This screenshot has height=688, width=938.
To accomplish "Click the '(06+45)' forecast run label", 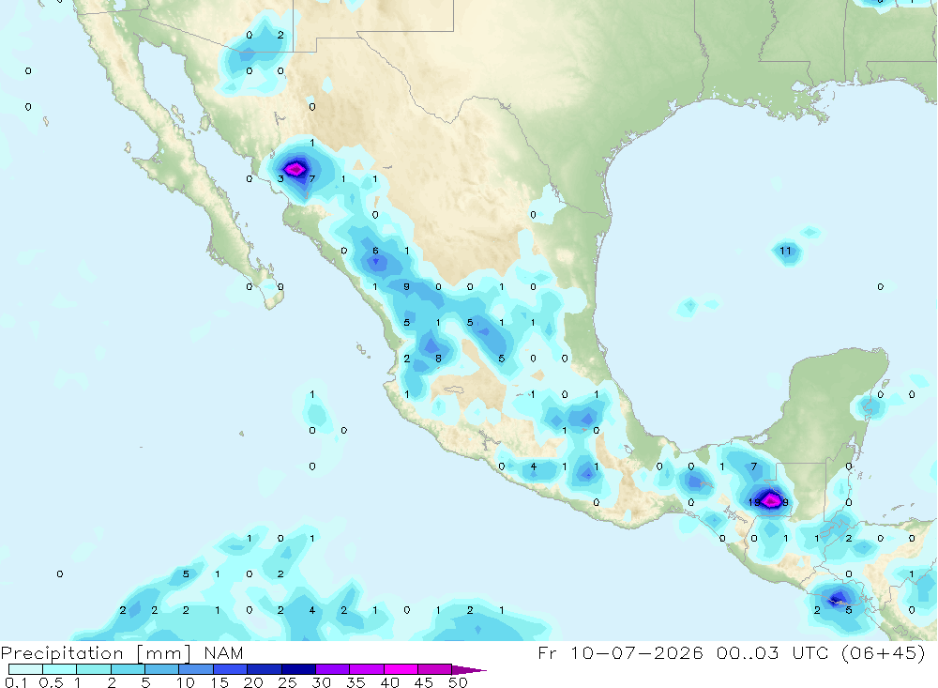I will [883, 652].
